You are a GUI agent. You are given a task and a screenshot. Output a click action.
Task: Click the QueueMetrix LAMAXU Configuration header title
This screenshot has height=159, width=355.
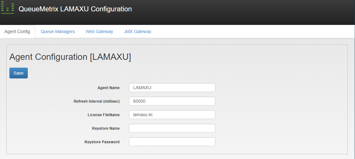point(75,9)
